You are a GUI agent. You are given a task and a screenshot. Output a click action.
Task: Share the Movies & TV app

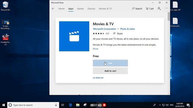[118, 33]
